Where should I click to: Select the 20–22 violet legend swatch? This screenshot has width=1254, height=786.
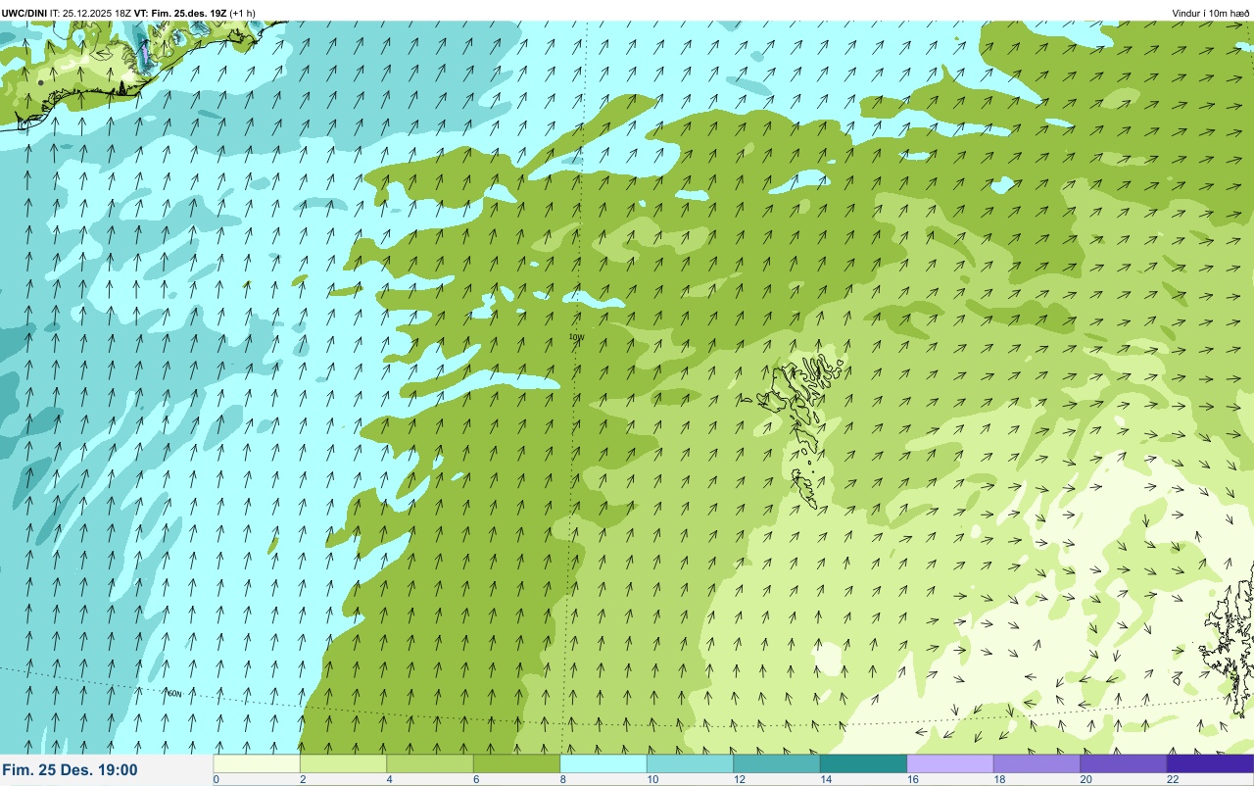coord(1124,763)
